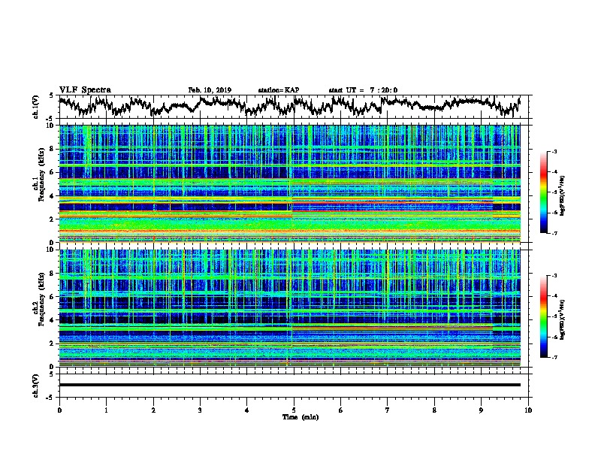
Task: Click the time axis tick label '4'
Action: pyautogui.click(x=246, y=410)
